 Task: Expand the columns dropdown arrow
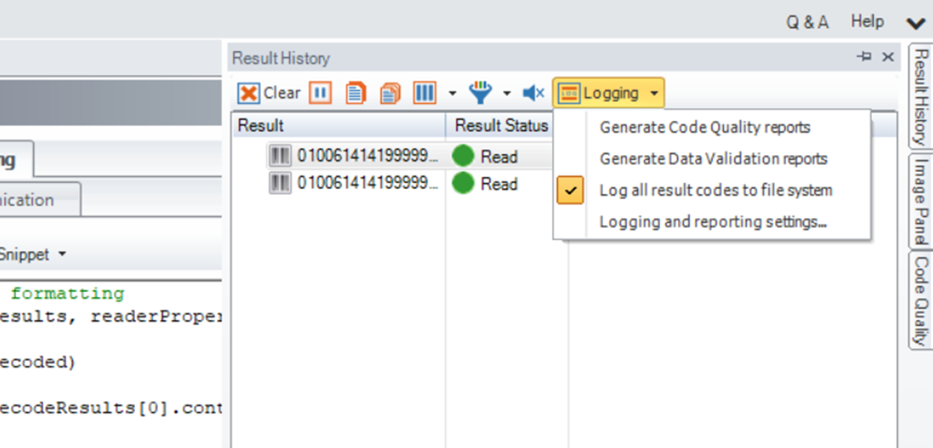(x=453, y=94)
